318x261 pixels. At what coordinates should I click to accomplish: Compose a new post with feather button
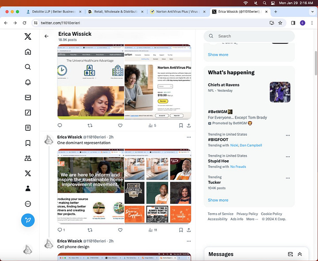(28, 220)
